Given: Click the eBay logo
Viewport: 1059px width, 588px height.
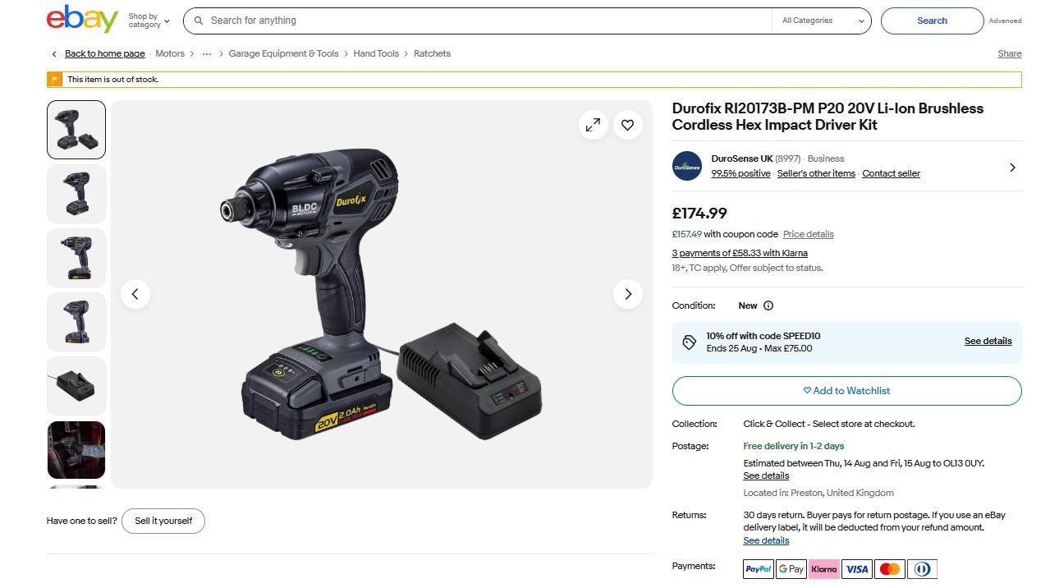Looking at the screenshot, I should [x=82, y=20].
